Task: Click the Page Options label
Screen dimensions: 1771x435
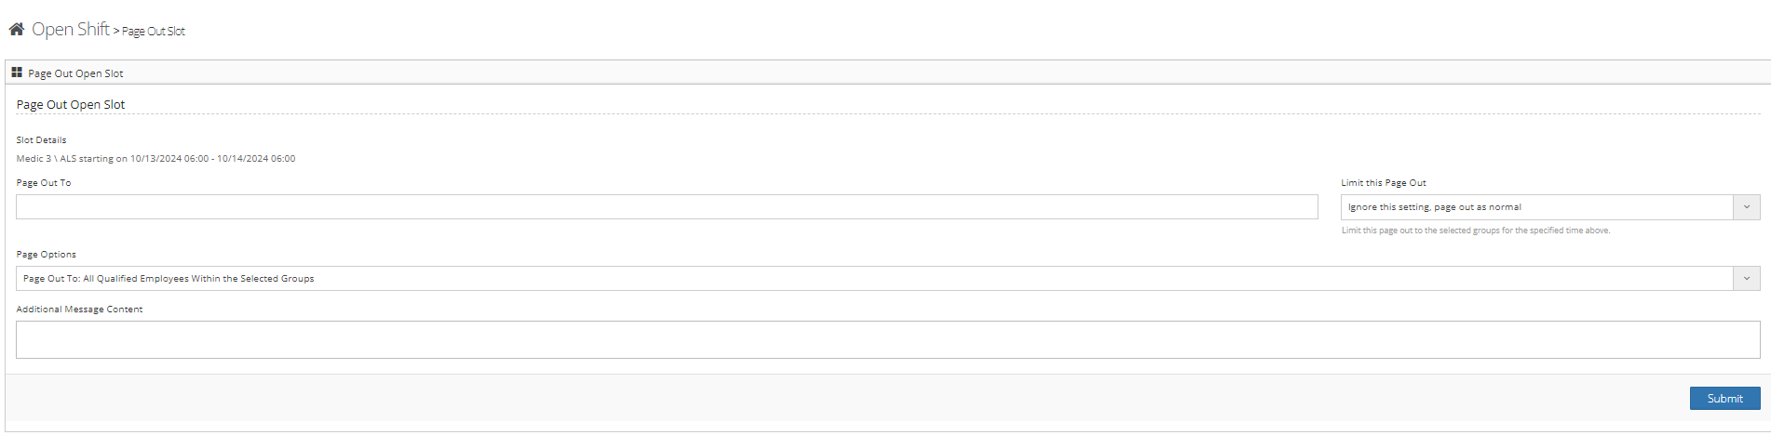Action: pyautogui.click(x=47, y=255)
